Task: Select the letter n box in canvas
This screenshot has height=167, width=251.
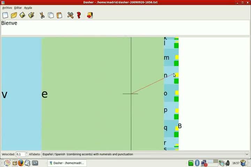Action: [171, 75]
